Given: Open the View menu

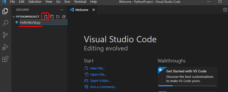Looking at the screenshot, I should [x=49, y=2].
